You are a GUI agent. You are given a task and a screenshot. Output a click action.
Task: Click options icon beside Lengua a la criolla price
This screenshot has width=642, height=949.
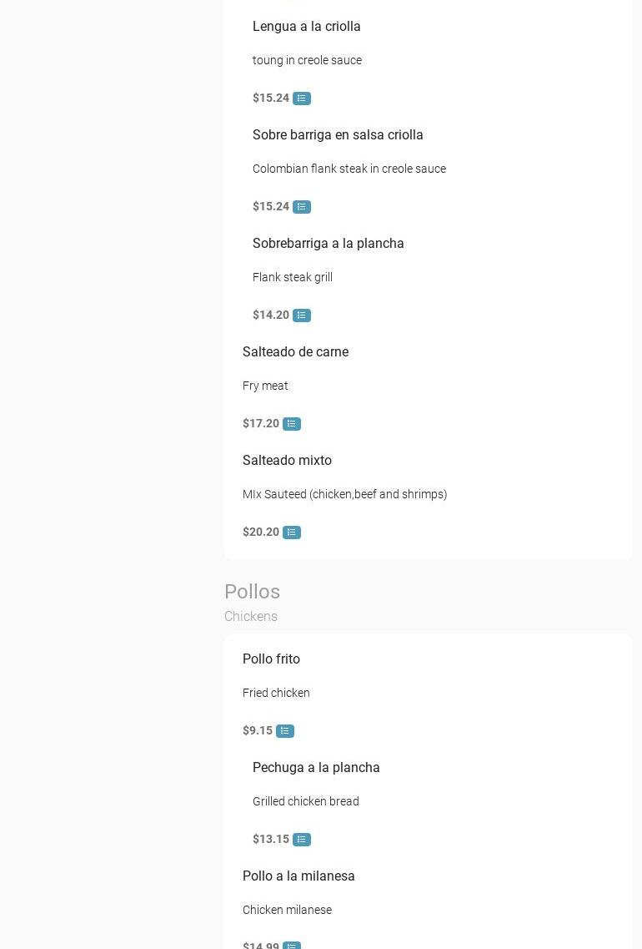302,98
